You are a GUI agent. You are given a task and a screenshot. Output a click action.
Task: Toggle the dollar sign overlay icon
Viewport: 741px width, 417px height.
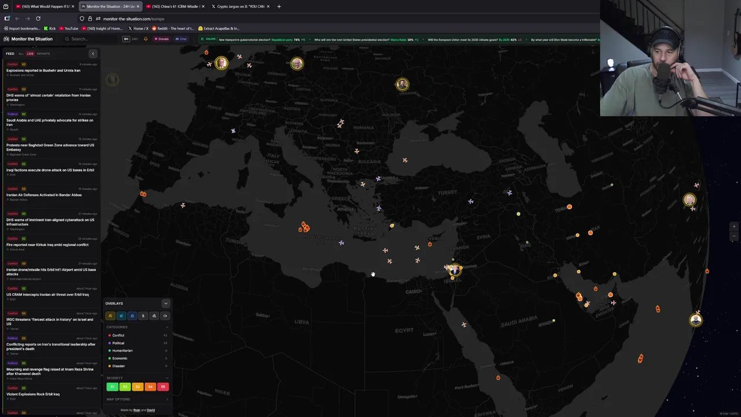coord(143,316)
